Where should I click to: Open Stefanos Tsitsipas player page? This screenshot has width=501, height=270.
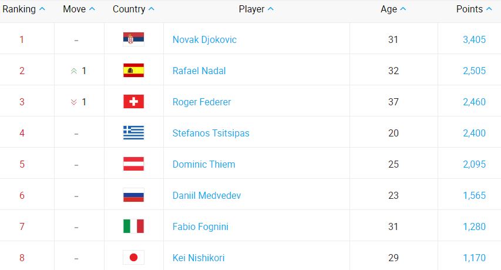coord(211,133)
